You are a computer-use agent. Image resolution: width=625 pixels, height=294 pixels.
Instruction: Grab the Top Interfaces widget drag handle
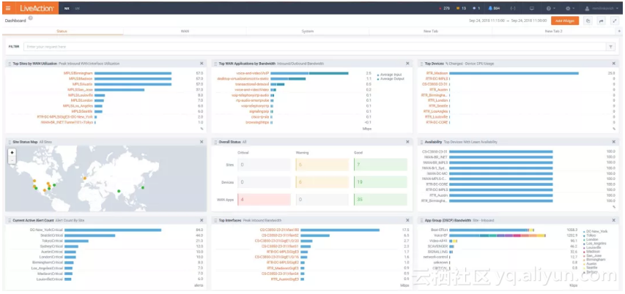tap(215, 220)
